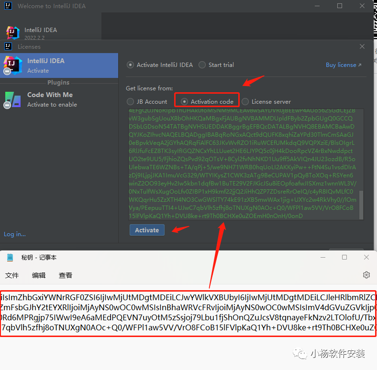Click the Activate button
This screenshot has width=377, height=370.
click(147, 230)
